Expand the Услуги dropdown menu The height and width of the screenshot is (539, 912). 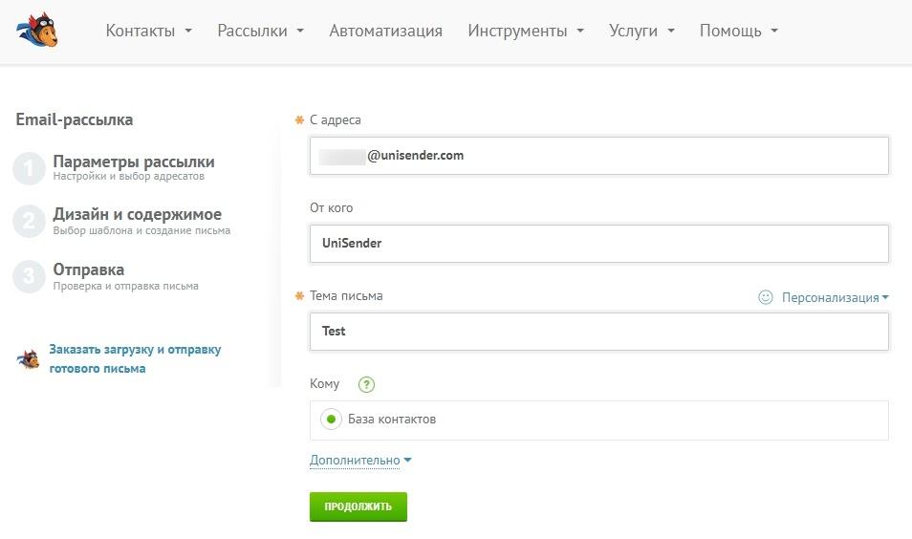click(x=641, y=31)
